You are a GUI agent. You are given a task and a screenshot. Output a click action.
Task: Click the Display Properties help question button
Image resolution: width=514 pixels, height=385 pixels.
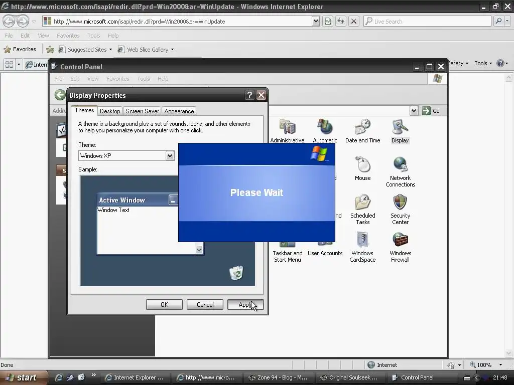[x=249, y=95]
